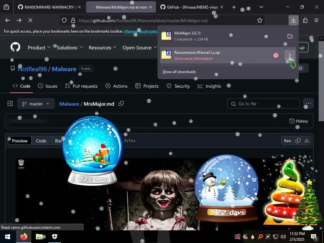The image size is (324, 243).
Task: Go back to previous page
Action: (8, 20)
